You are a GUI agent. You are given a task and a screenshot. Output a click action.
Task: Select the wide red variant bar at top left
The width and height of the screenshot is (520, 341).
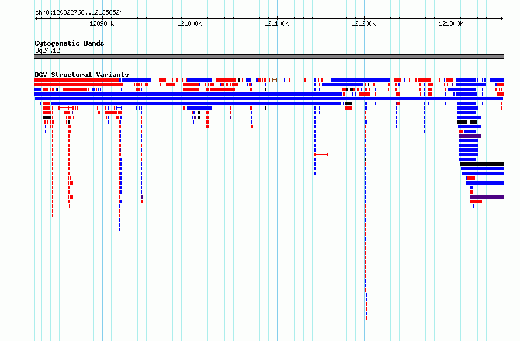[x=77, y=80]
